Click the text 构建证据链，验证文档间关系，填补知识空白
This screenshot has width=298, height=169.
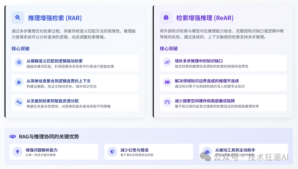(62, 86)
